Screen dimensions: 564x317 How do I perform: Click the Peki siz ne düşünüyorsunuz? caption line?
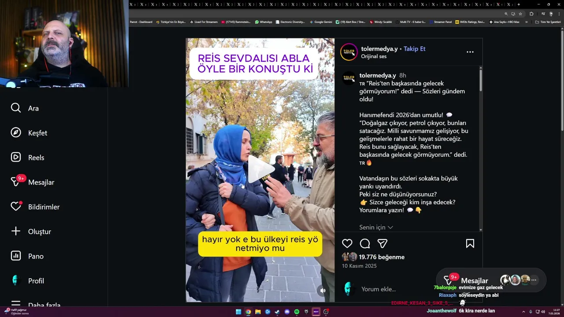(398, 194)
